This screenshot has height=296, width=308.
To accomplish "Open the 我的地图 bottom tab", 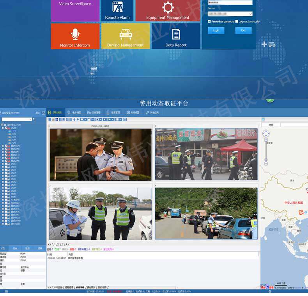I will coord(102,287).
